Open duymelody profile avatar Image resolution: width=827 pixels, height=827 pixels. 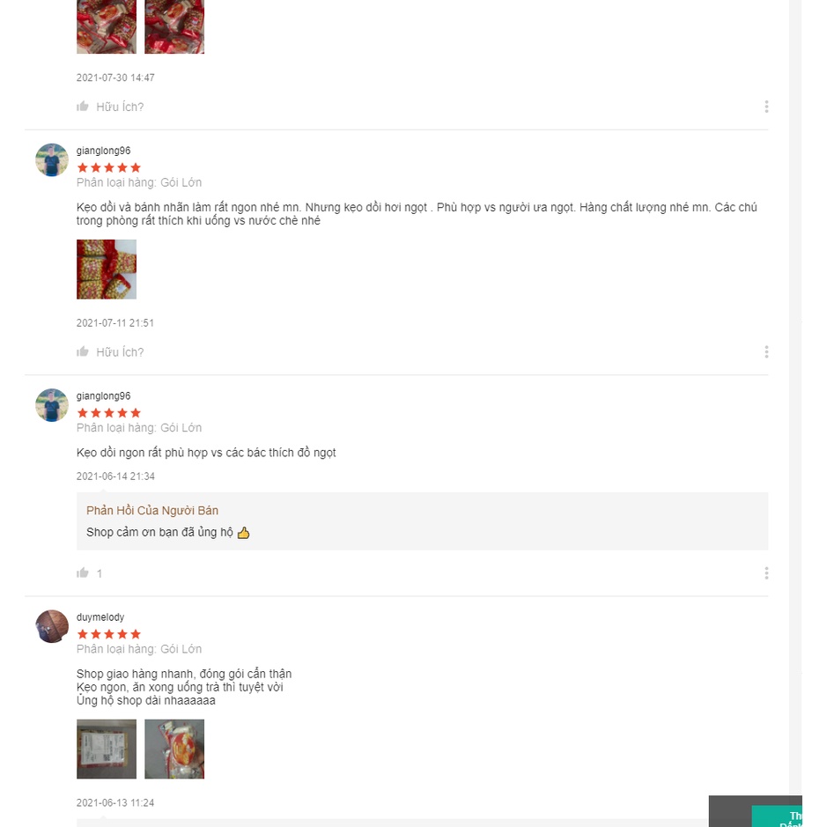click(x=52, y=626)
